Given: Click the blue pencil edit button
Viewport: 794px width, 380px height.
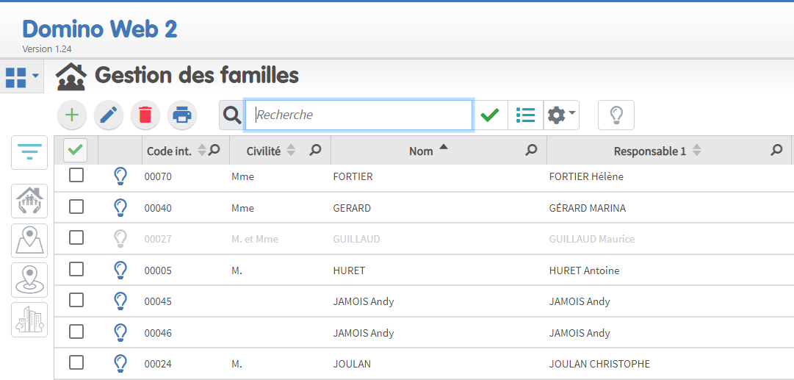Looking at the screenshot, I should pos(109,115).
